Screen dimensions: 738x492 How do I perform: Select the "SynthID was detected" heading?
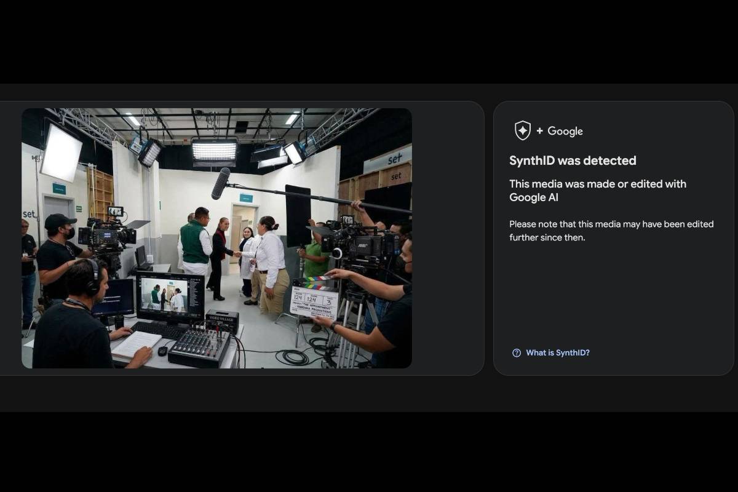[x=573, y=161]
